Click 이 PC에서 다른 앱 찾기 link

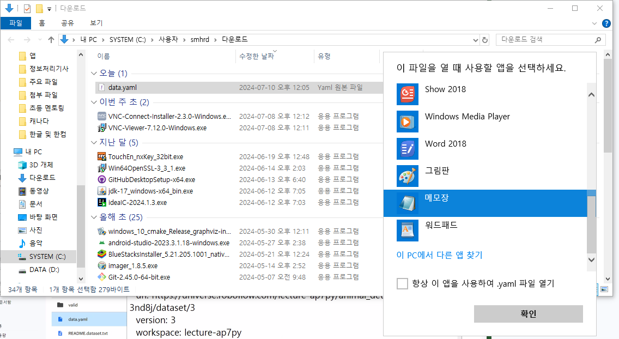[x=439, y=255]
